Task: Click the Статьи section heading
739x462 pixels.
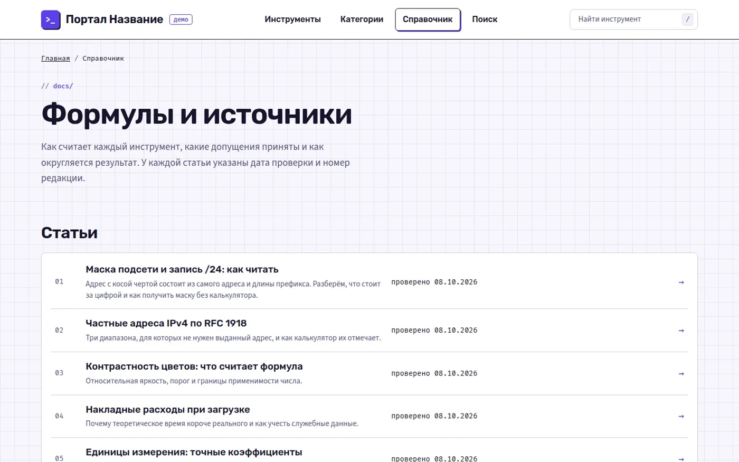Action: point(69,233)
